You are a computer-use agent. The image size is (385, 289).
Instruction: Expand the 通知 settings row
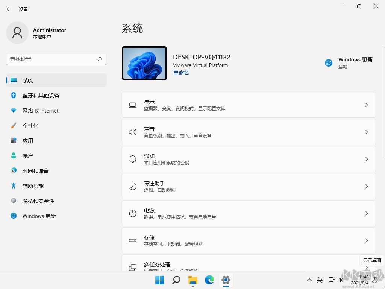(248, 159)
